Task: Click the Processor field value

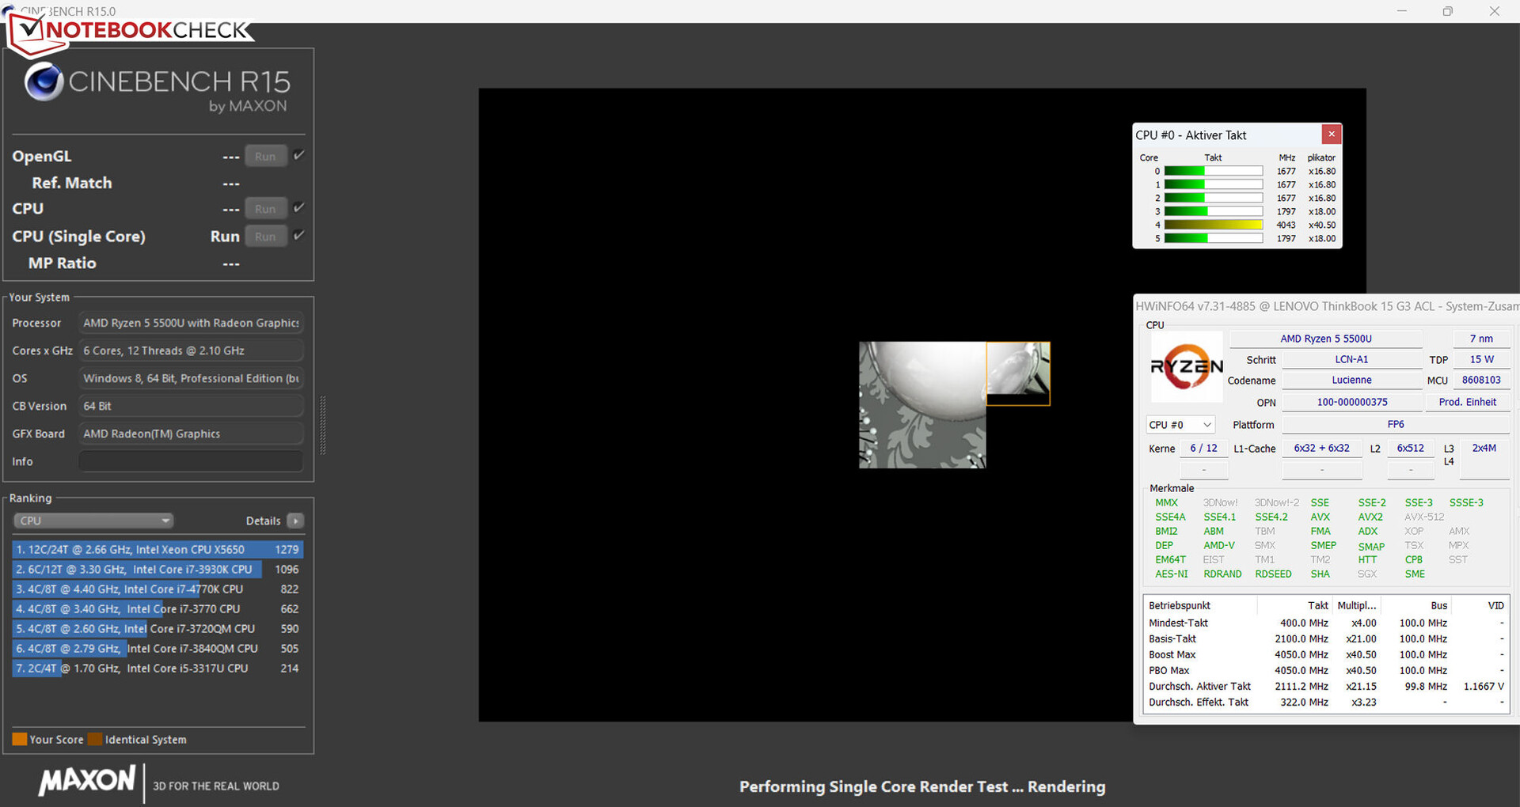Action: coord(191,323)
